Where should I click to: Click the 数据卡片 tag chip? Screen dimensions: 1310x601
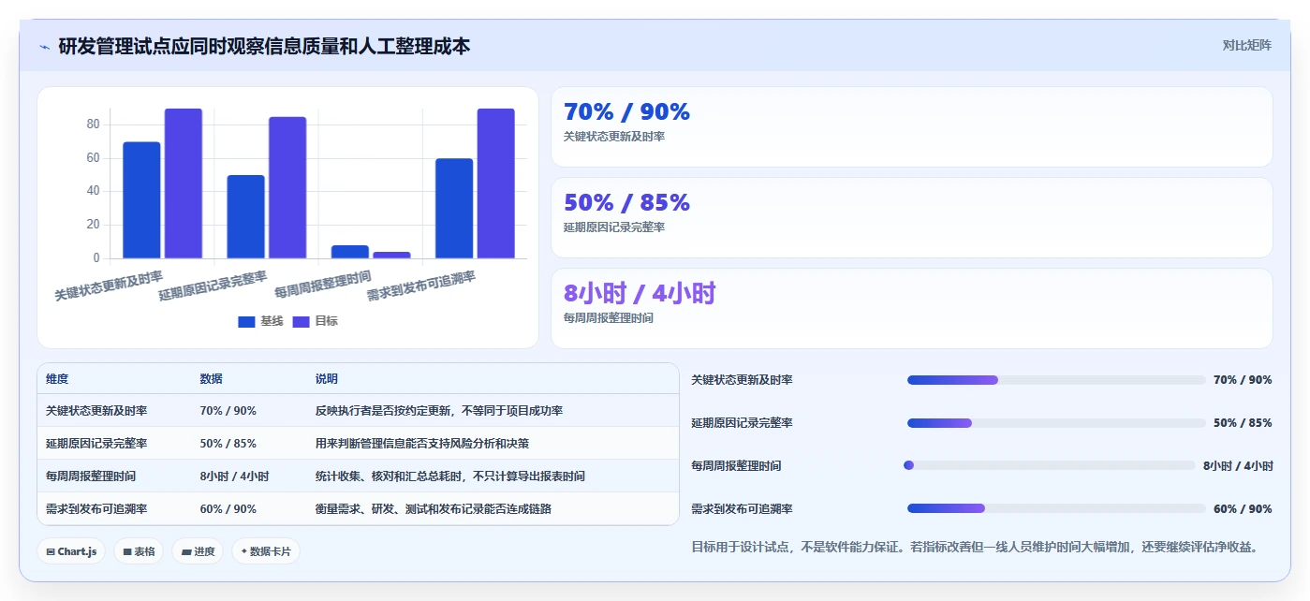pyautogui.click(x=266, y=551)
